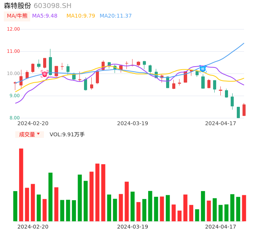This screenshot has width=262, height=232.
Task: Click the last red volume bar on the right
Action: [244, 208]
